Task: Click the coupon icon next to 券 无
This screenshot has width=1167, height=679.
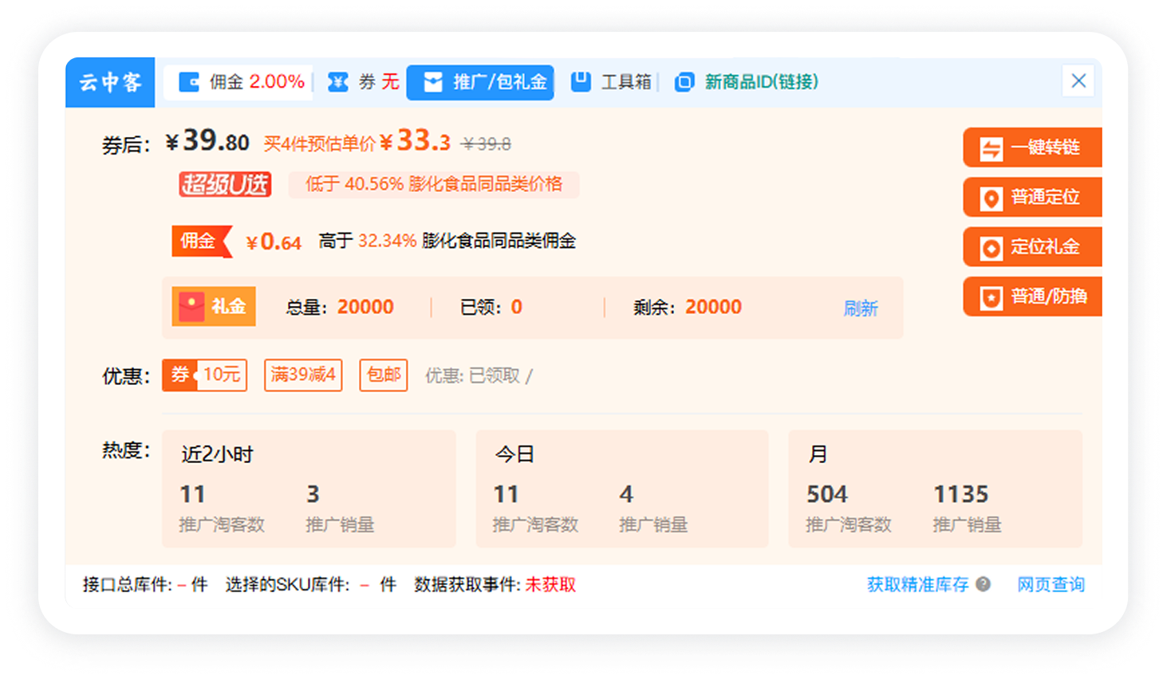Action: [338, 81]
